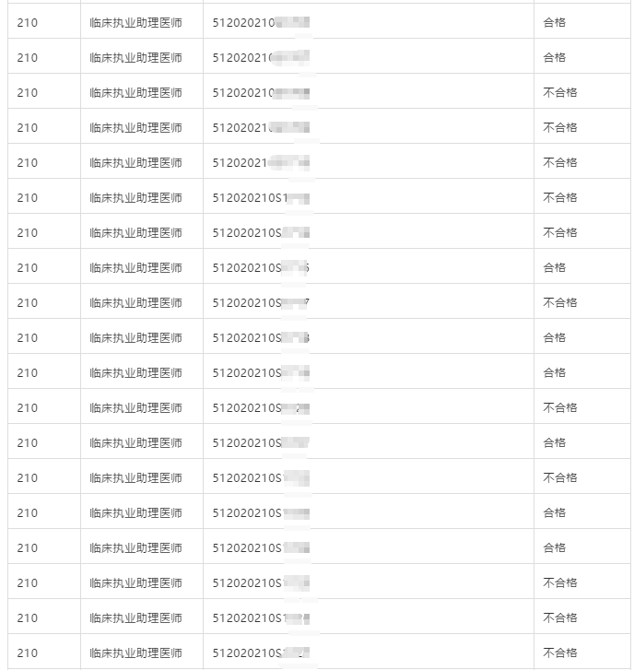Click the second row's 合格 result cell
Viewport: 634px width, 670px height.
[554, 57]
